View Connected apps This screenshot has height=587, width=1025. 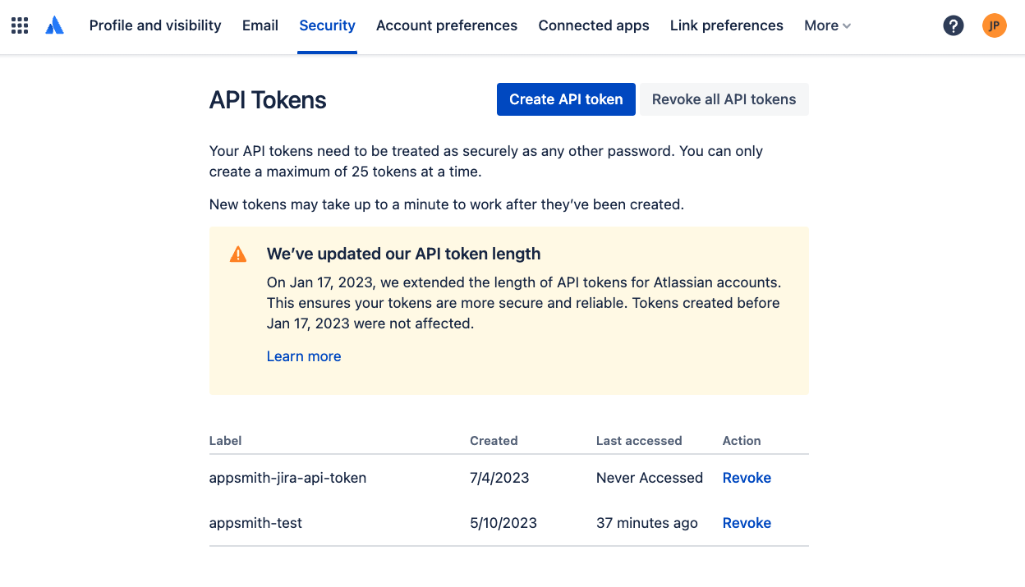click(593, 25)
